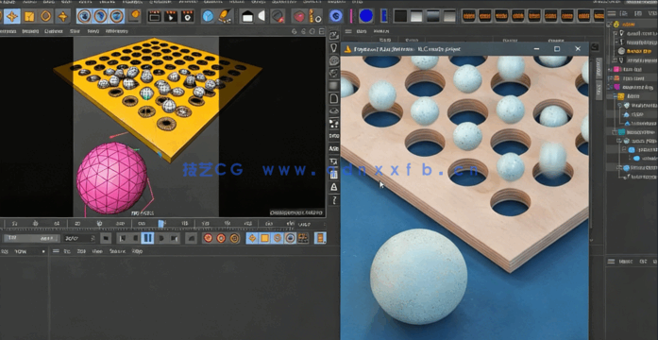Step to previous key button left of pause
Screen dimensions: 658x340
(x=135, y=238)
